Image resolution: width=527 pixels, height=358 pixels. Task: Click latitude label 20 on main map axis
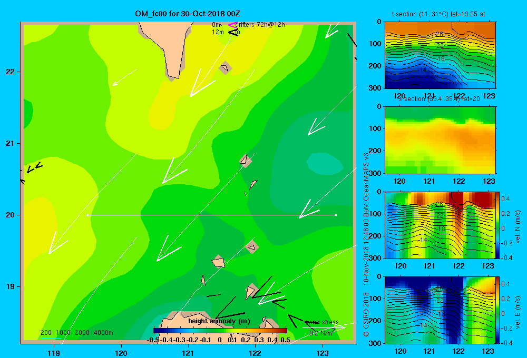11,215
